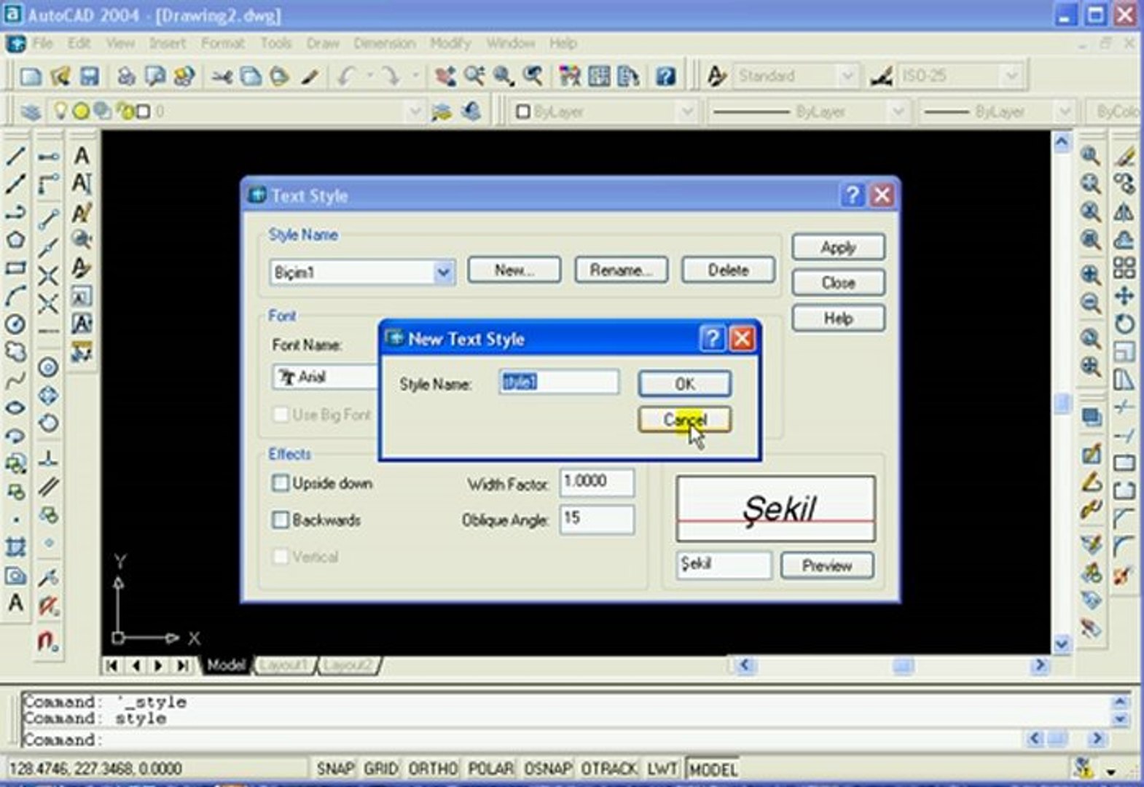The image size is (1144, 787).
Task: Click the Match Properties brush icon
Action: pyautogui.click(x=310, y=76)
